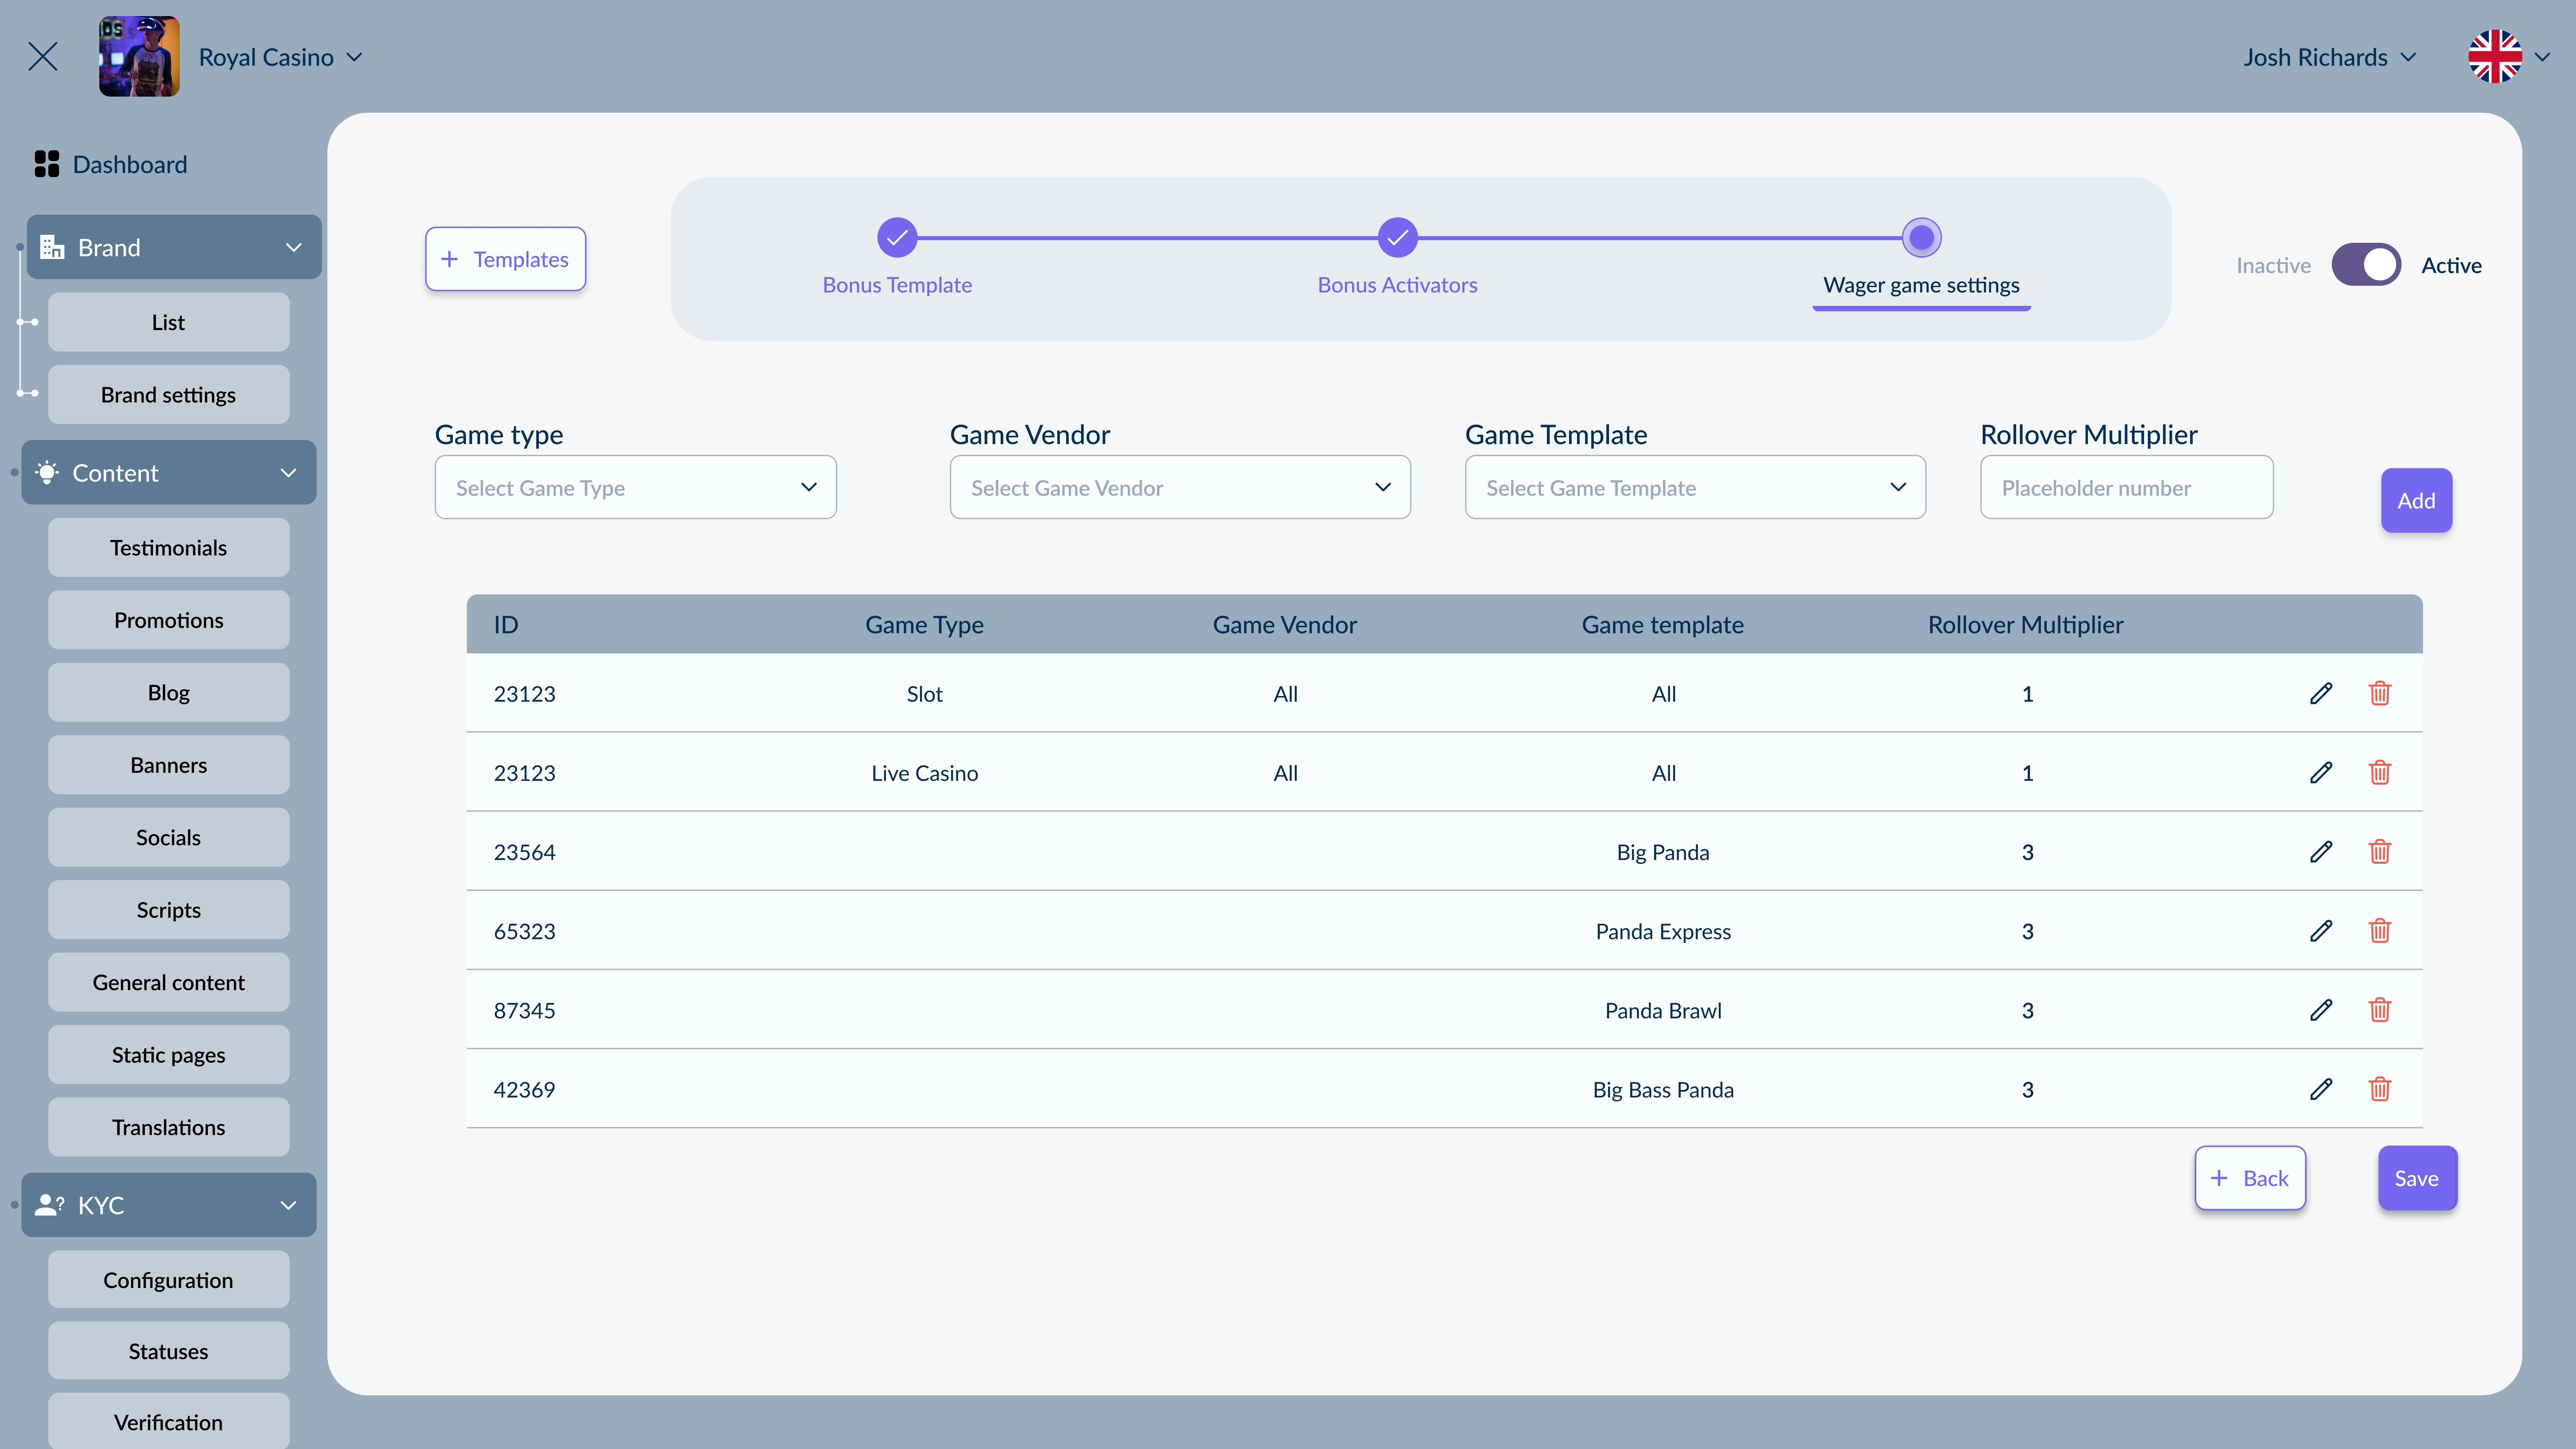Screen dimensions: 2576x1449
Task: Open the Select Game Type dropdown
Action: click(635, 487)
